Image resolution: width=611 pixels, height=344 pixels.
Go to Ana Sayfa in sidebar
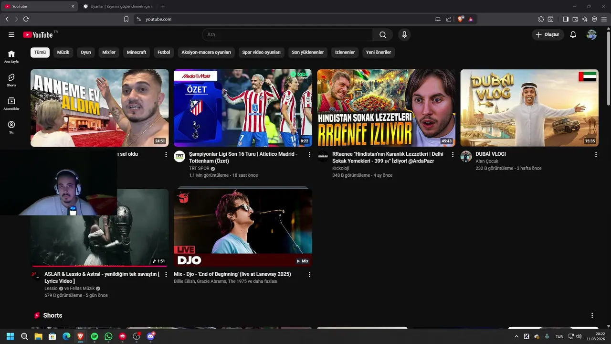pos(11,56)
